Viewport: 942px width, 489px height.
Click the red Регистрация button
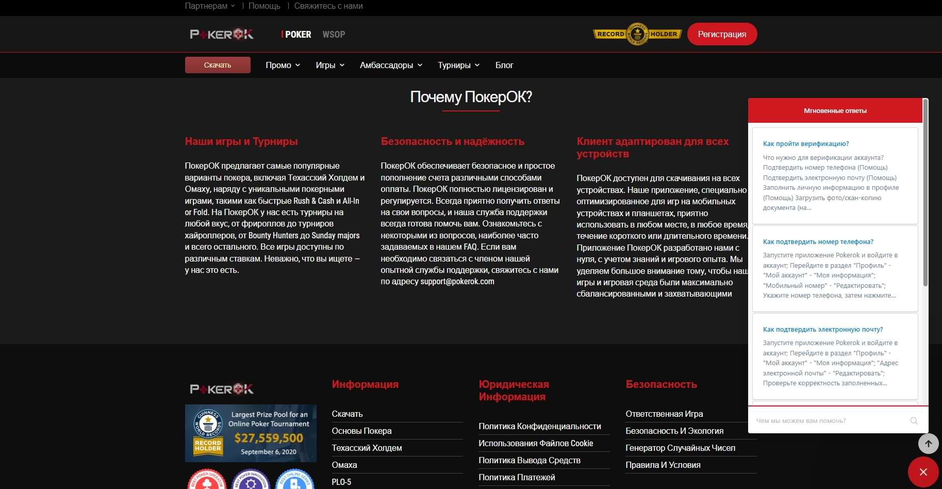click(722, 34)
